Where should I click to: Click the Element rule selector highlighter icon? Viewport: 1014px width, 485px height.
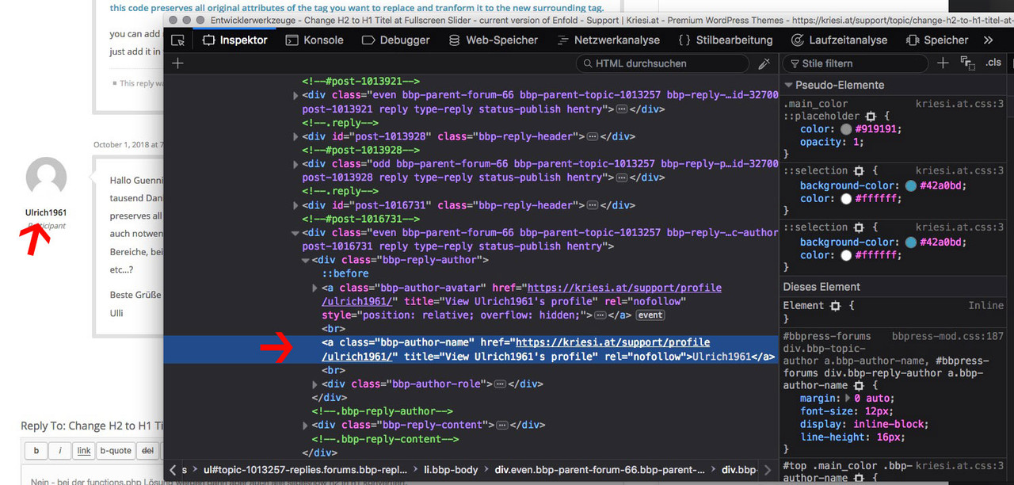point(835,306)
